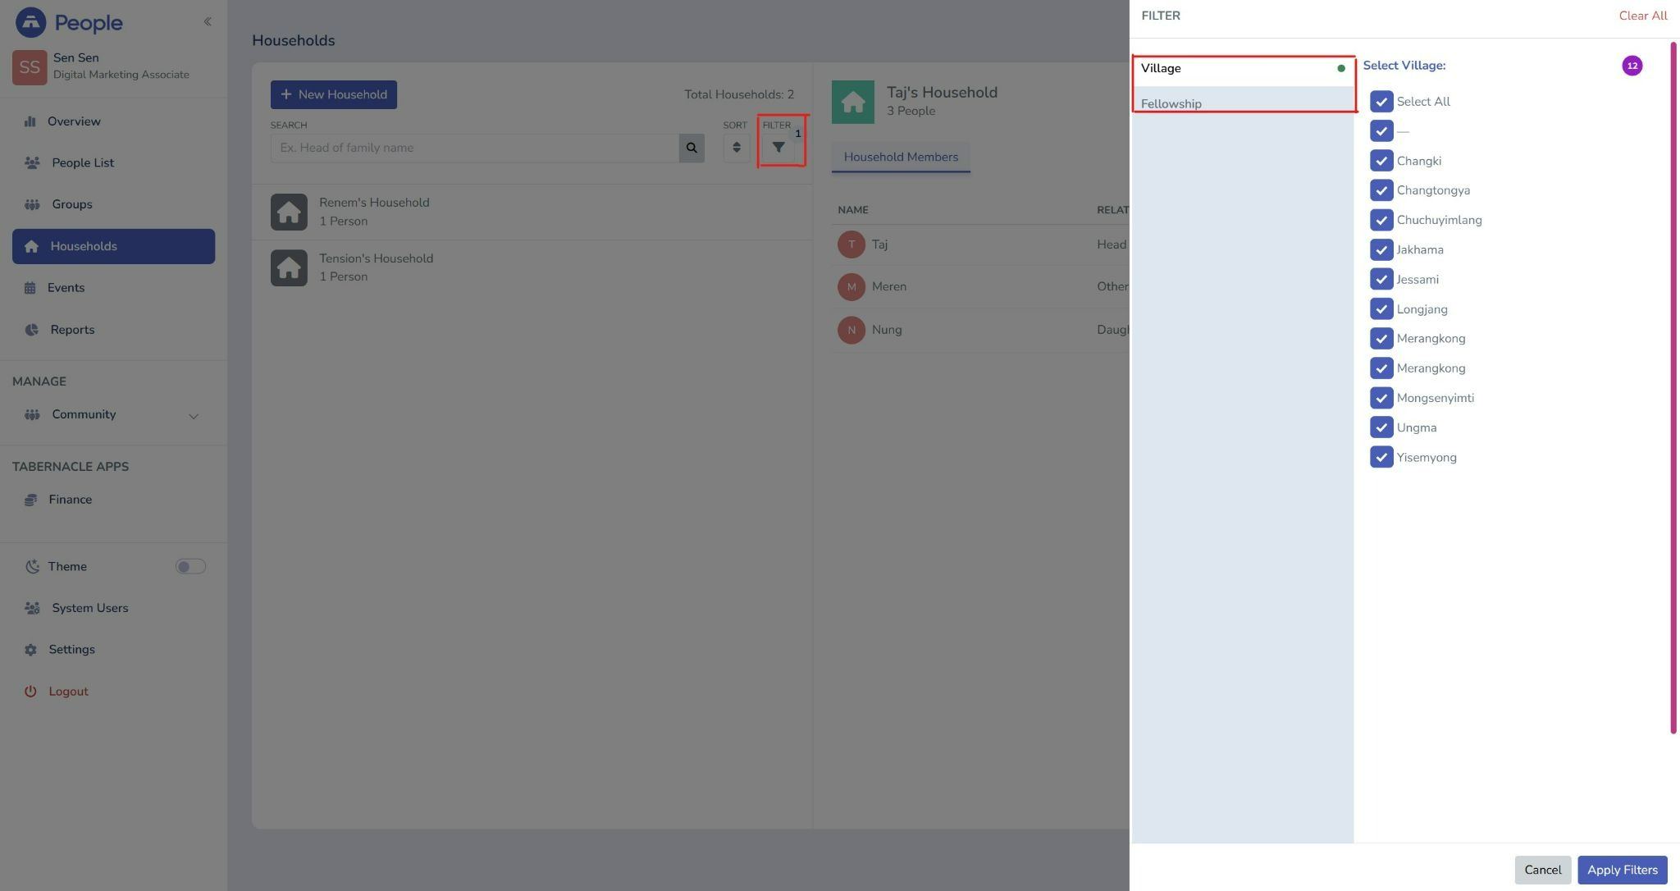Click the People app logo

[69, 22]
